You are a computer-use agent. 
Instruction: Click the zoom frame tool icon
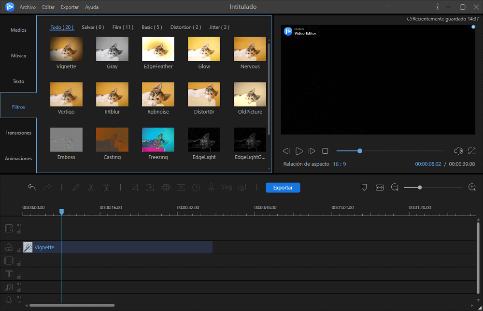click(x=150, y=188)
